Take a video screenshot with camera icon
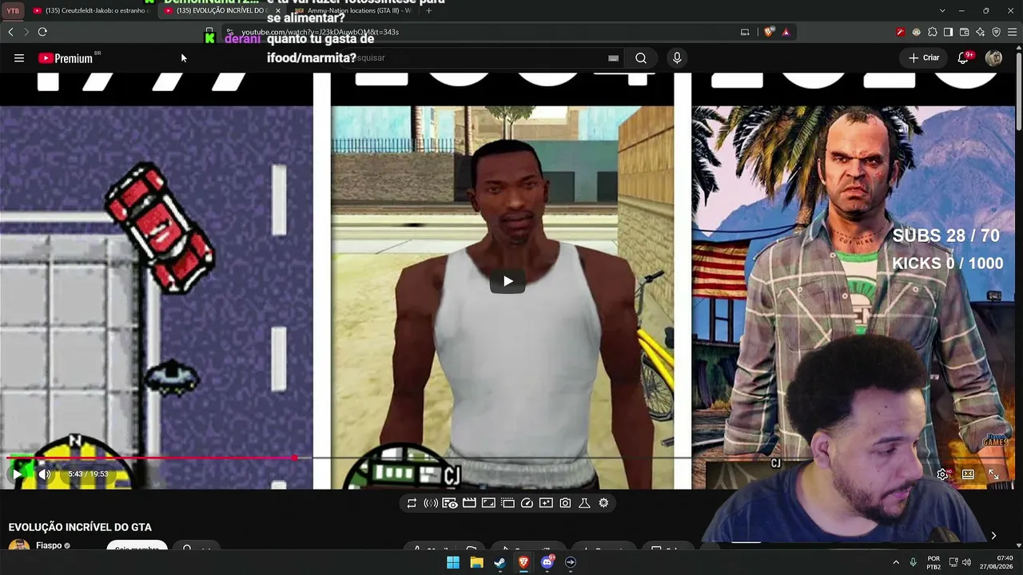Image resolution: width=1023 pixels, height=575 pixels. [x=565, y=503]
